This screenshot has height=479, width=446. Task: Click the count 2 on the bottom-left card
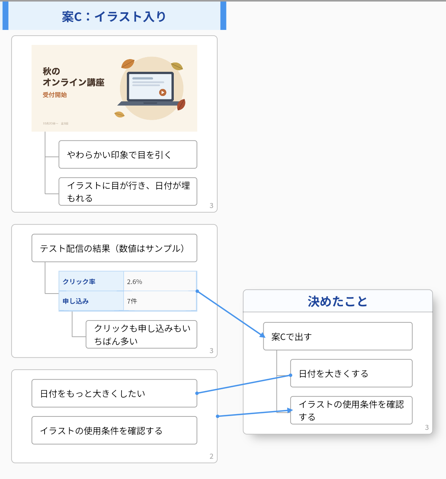click(x=211, y=456)
